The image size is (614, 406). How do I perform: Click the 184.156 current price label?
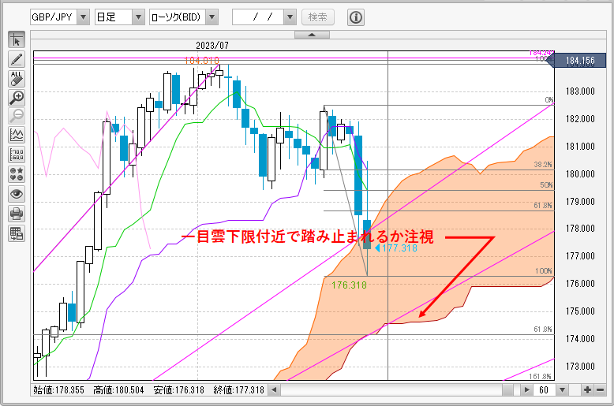(579, 61)
